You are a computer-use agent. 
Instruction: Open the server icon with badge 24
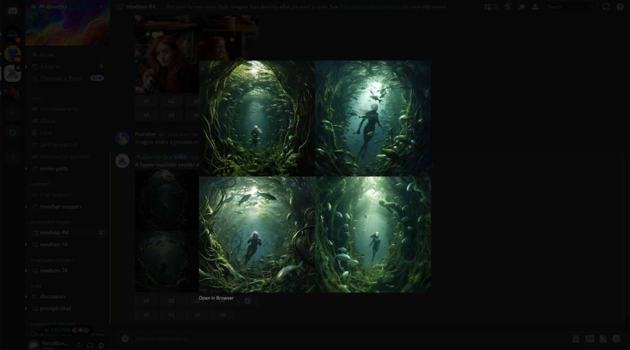pyautogui.click(x=13, y=54)
